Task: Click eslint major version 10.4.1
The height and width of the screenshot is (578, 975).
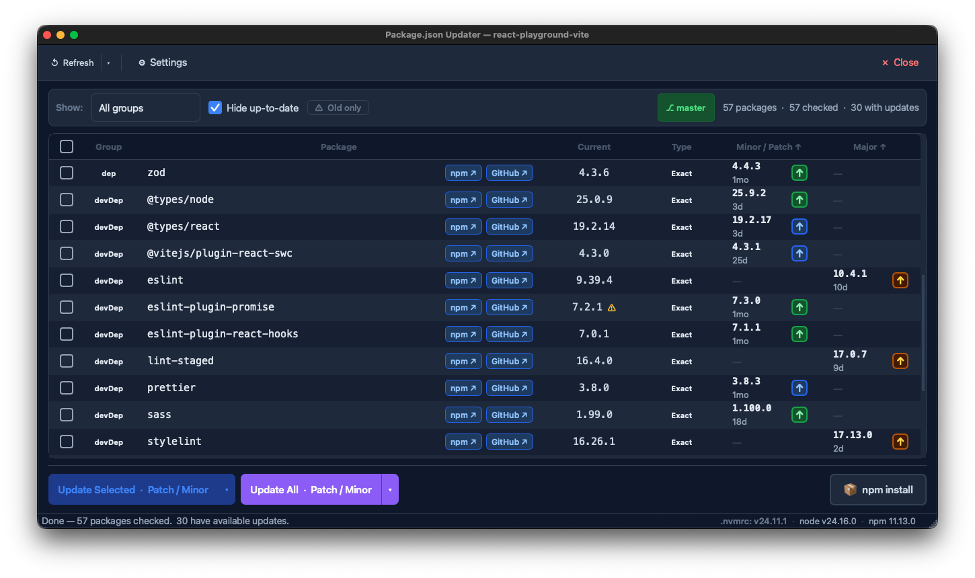Action: (850, 274)
